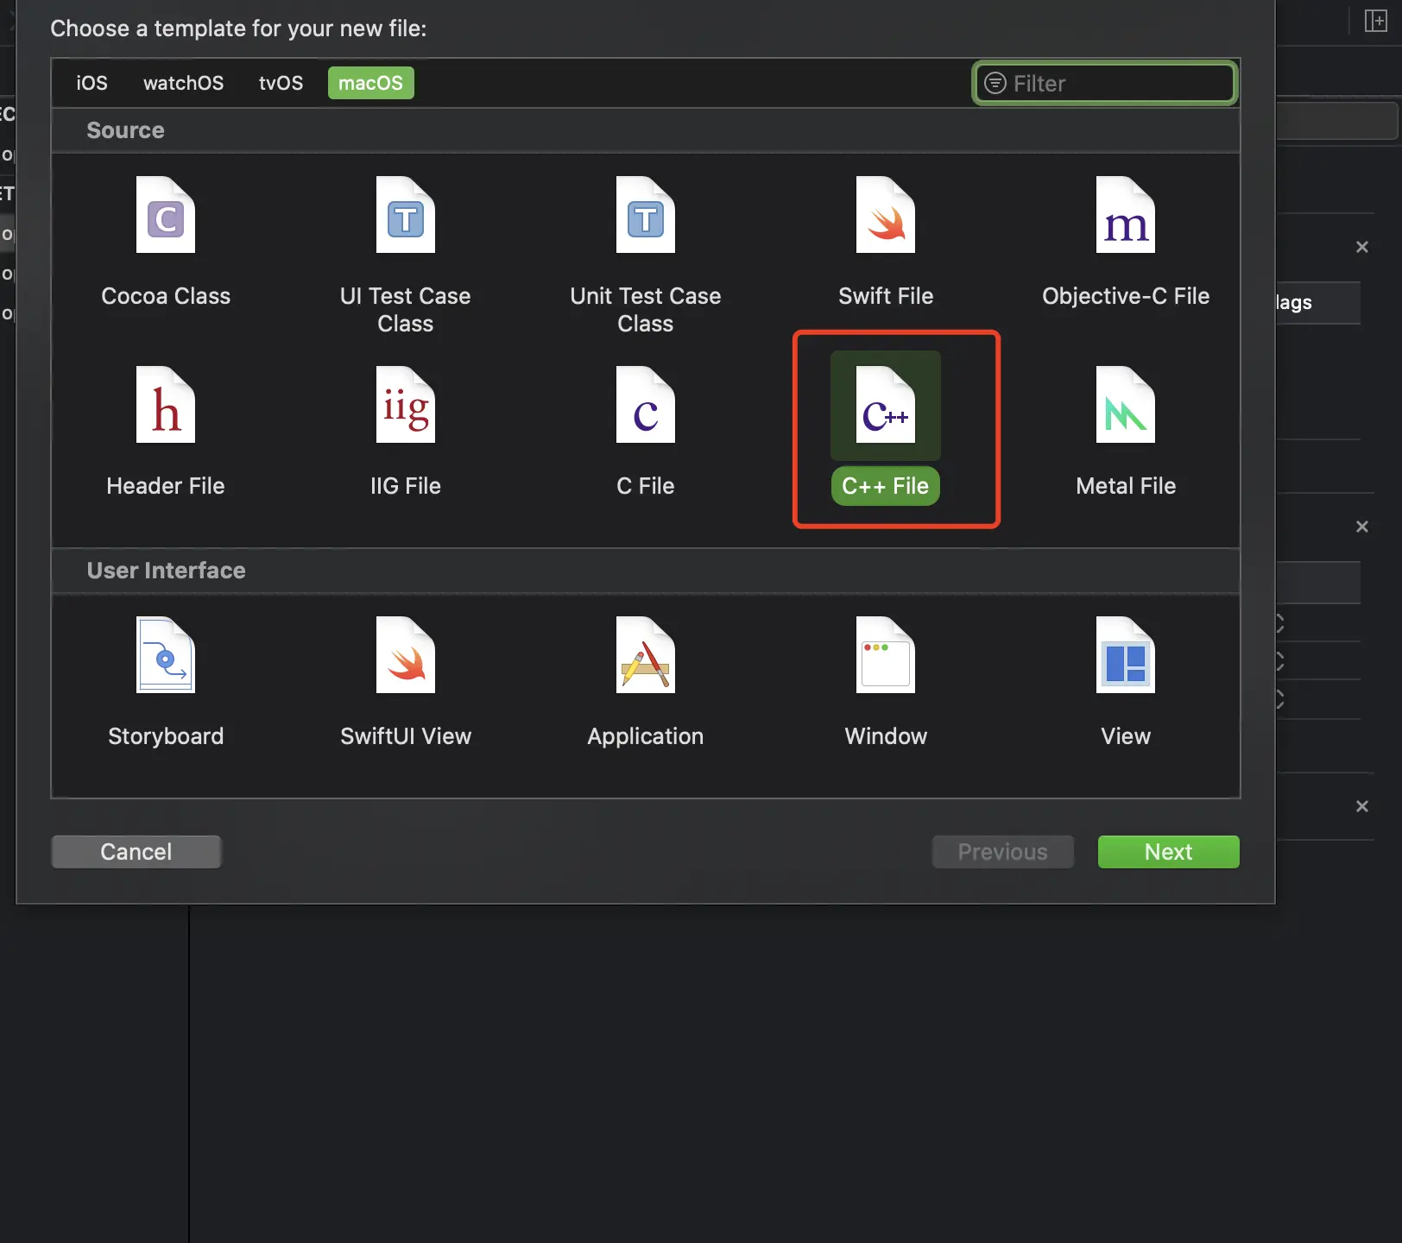Open the tvOS platform tab
This screenshot has height=1243, width=1402.
click(281, 83)
